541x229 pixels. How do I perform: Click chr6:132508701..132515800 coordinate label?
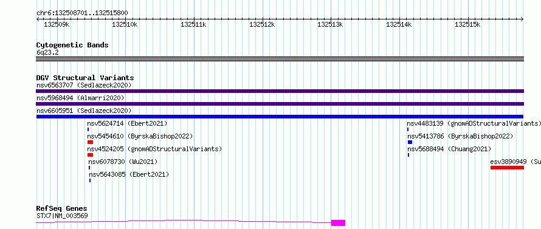[x=82, y=13]
